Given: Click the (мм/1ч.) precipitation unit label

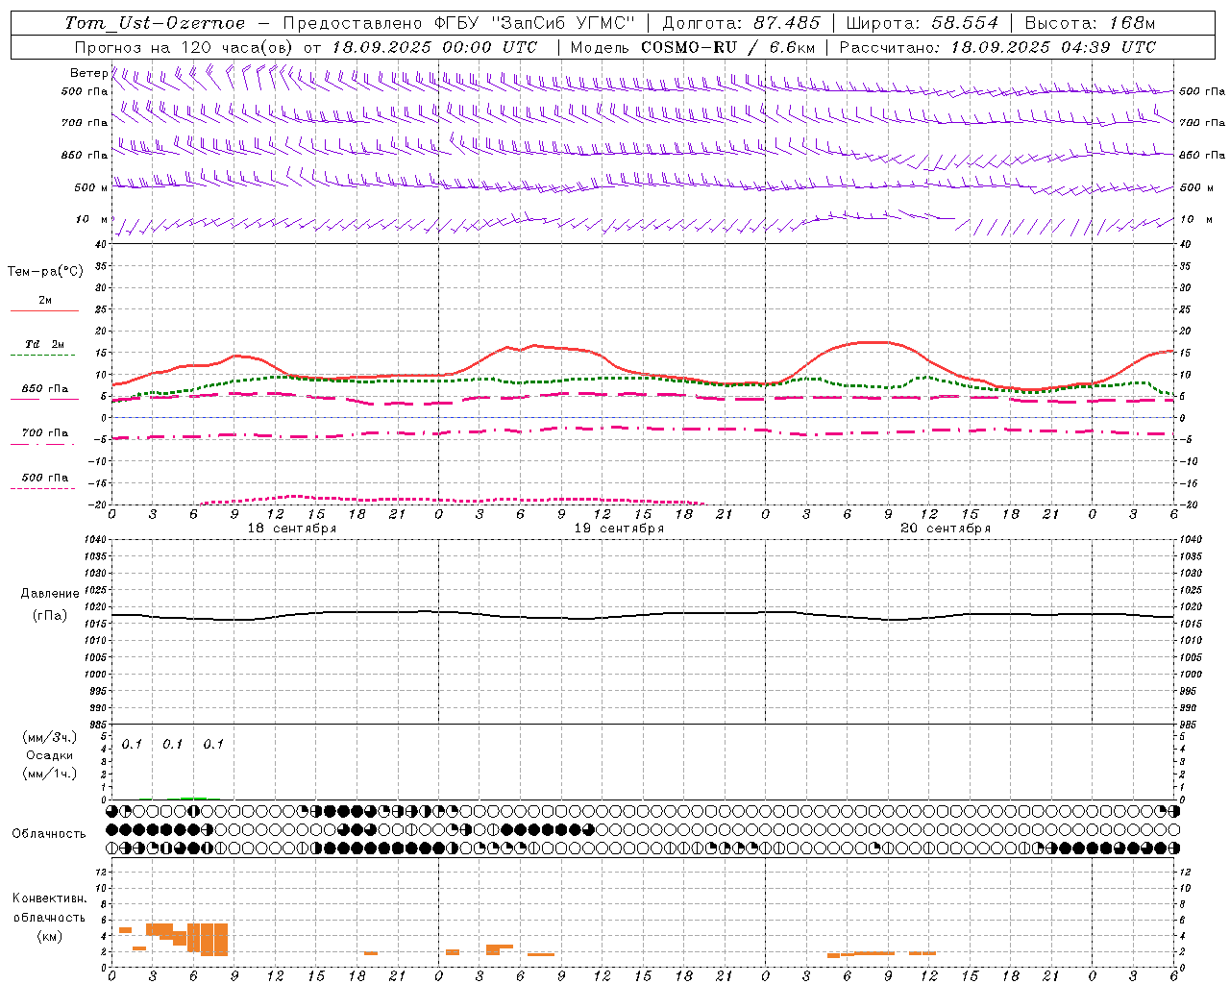Looking at the screenshot, I should click(50, 774).
